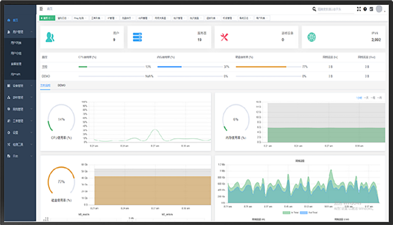Open the dropdown dot next to avatar
Image resolution: width=393 pixels, height=225 pixels.
coord(385,11)
